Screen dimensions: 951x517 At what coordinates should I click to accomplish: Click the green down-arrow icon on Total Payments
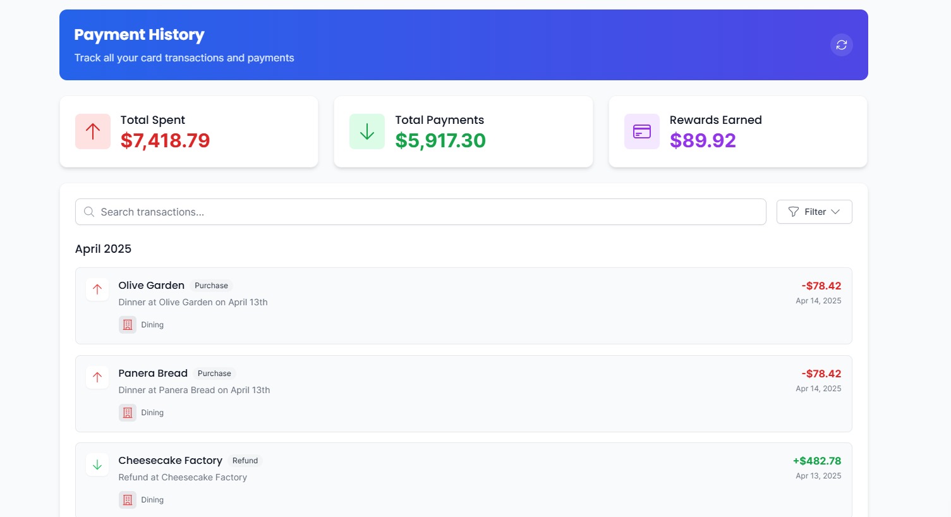(x=367, y=131)
